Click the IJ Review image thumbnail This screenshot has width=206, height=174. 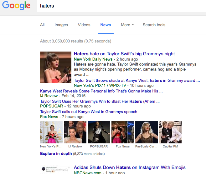coord(75,132)
